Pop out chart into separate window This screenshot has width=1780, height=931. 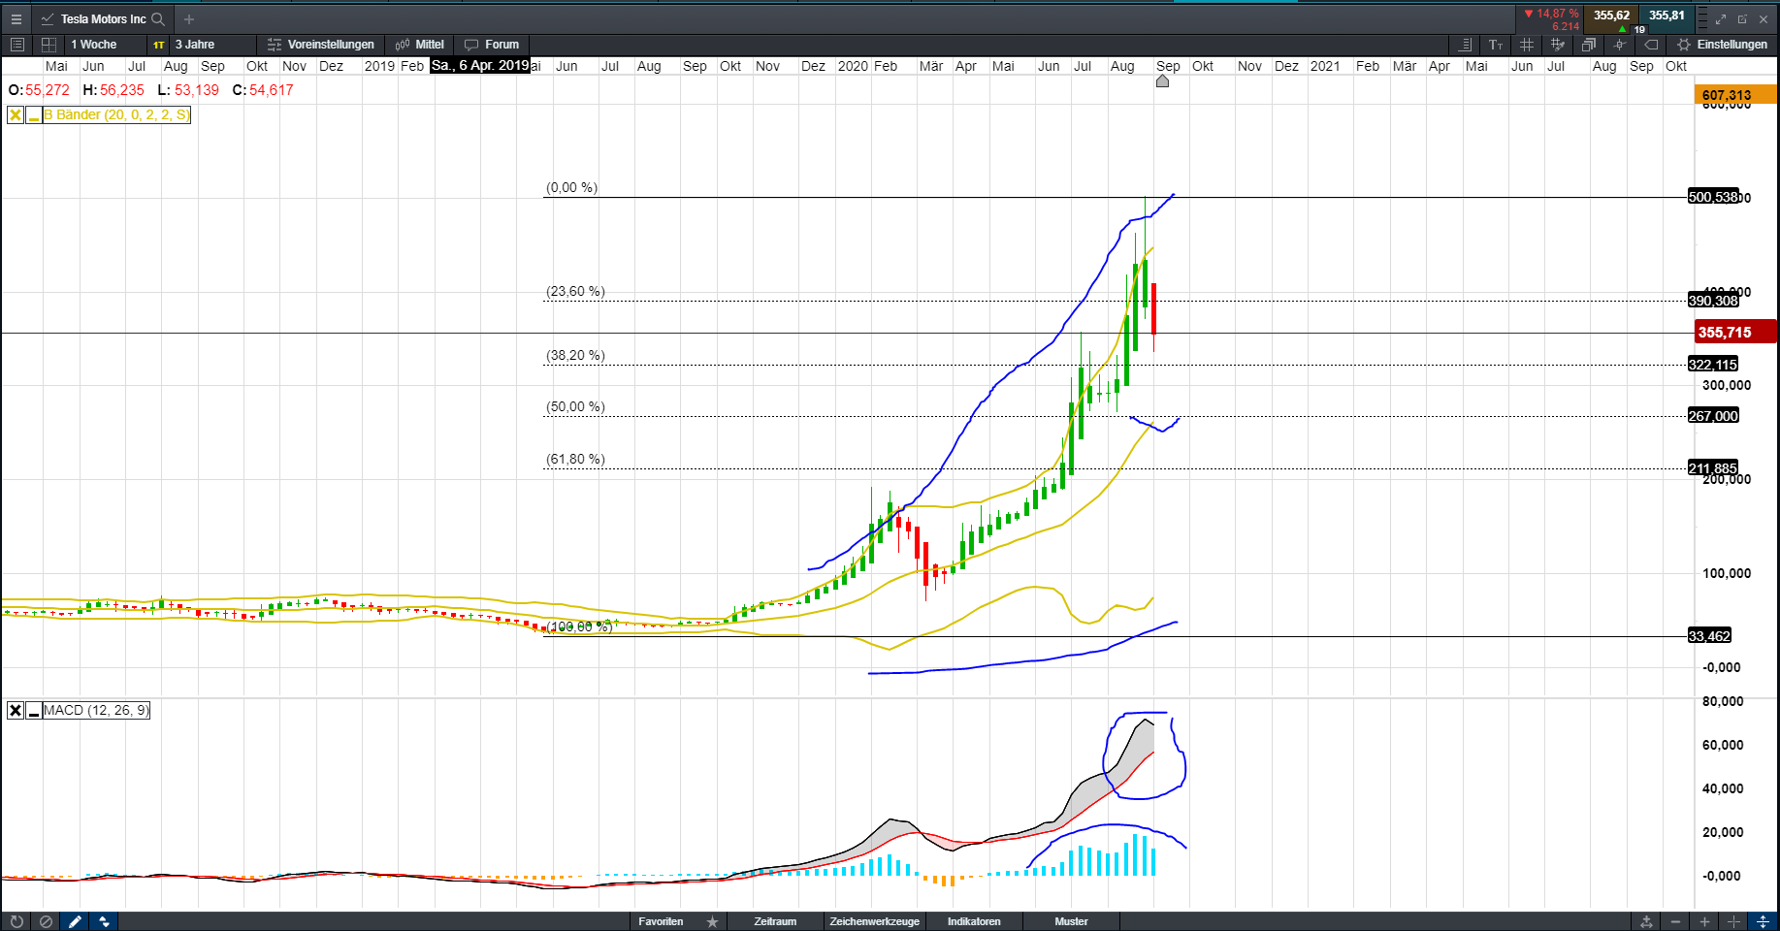click(1742, 18)
